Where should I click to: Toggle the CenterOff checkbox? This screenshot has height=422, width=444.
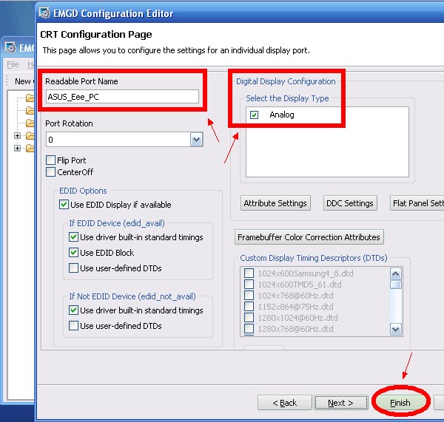[x=50, y=172]
